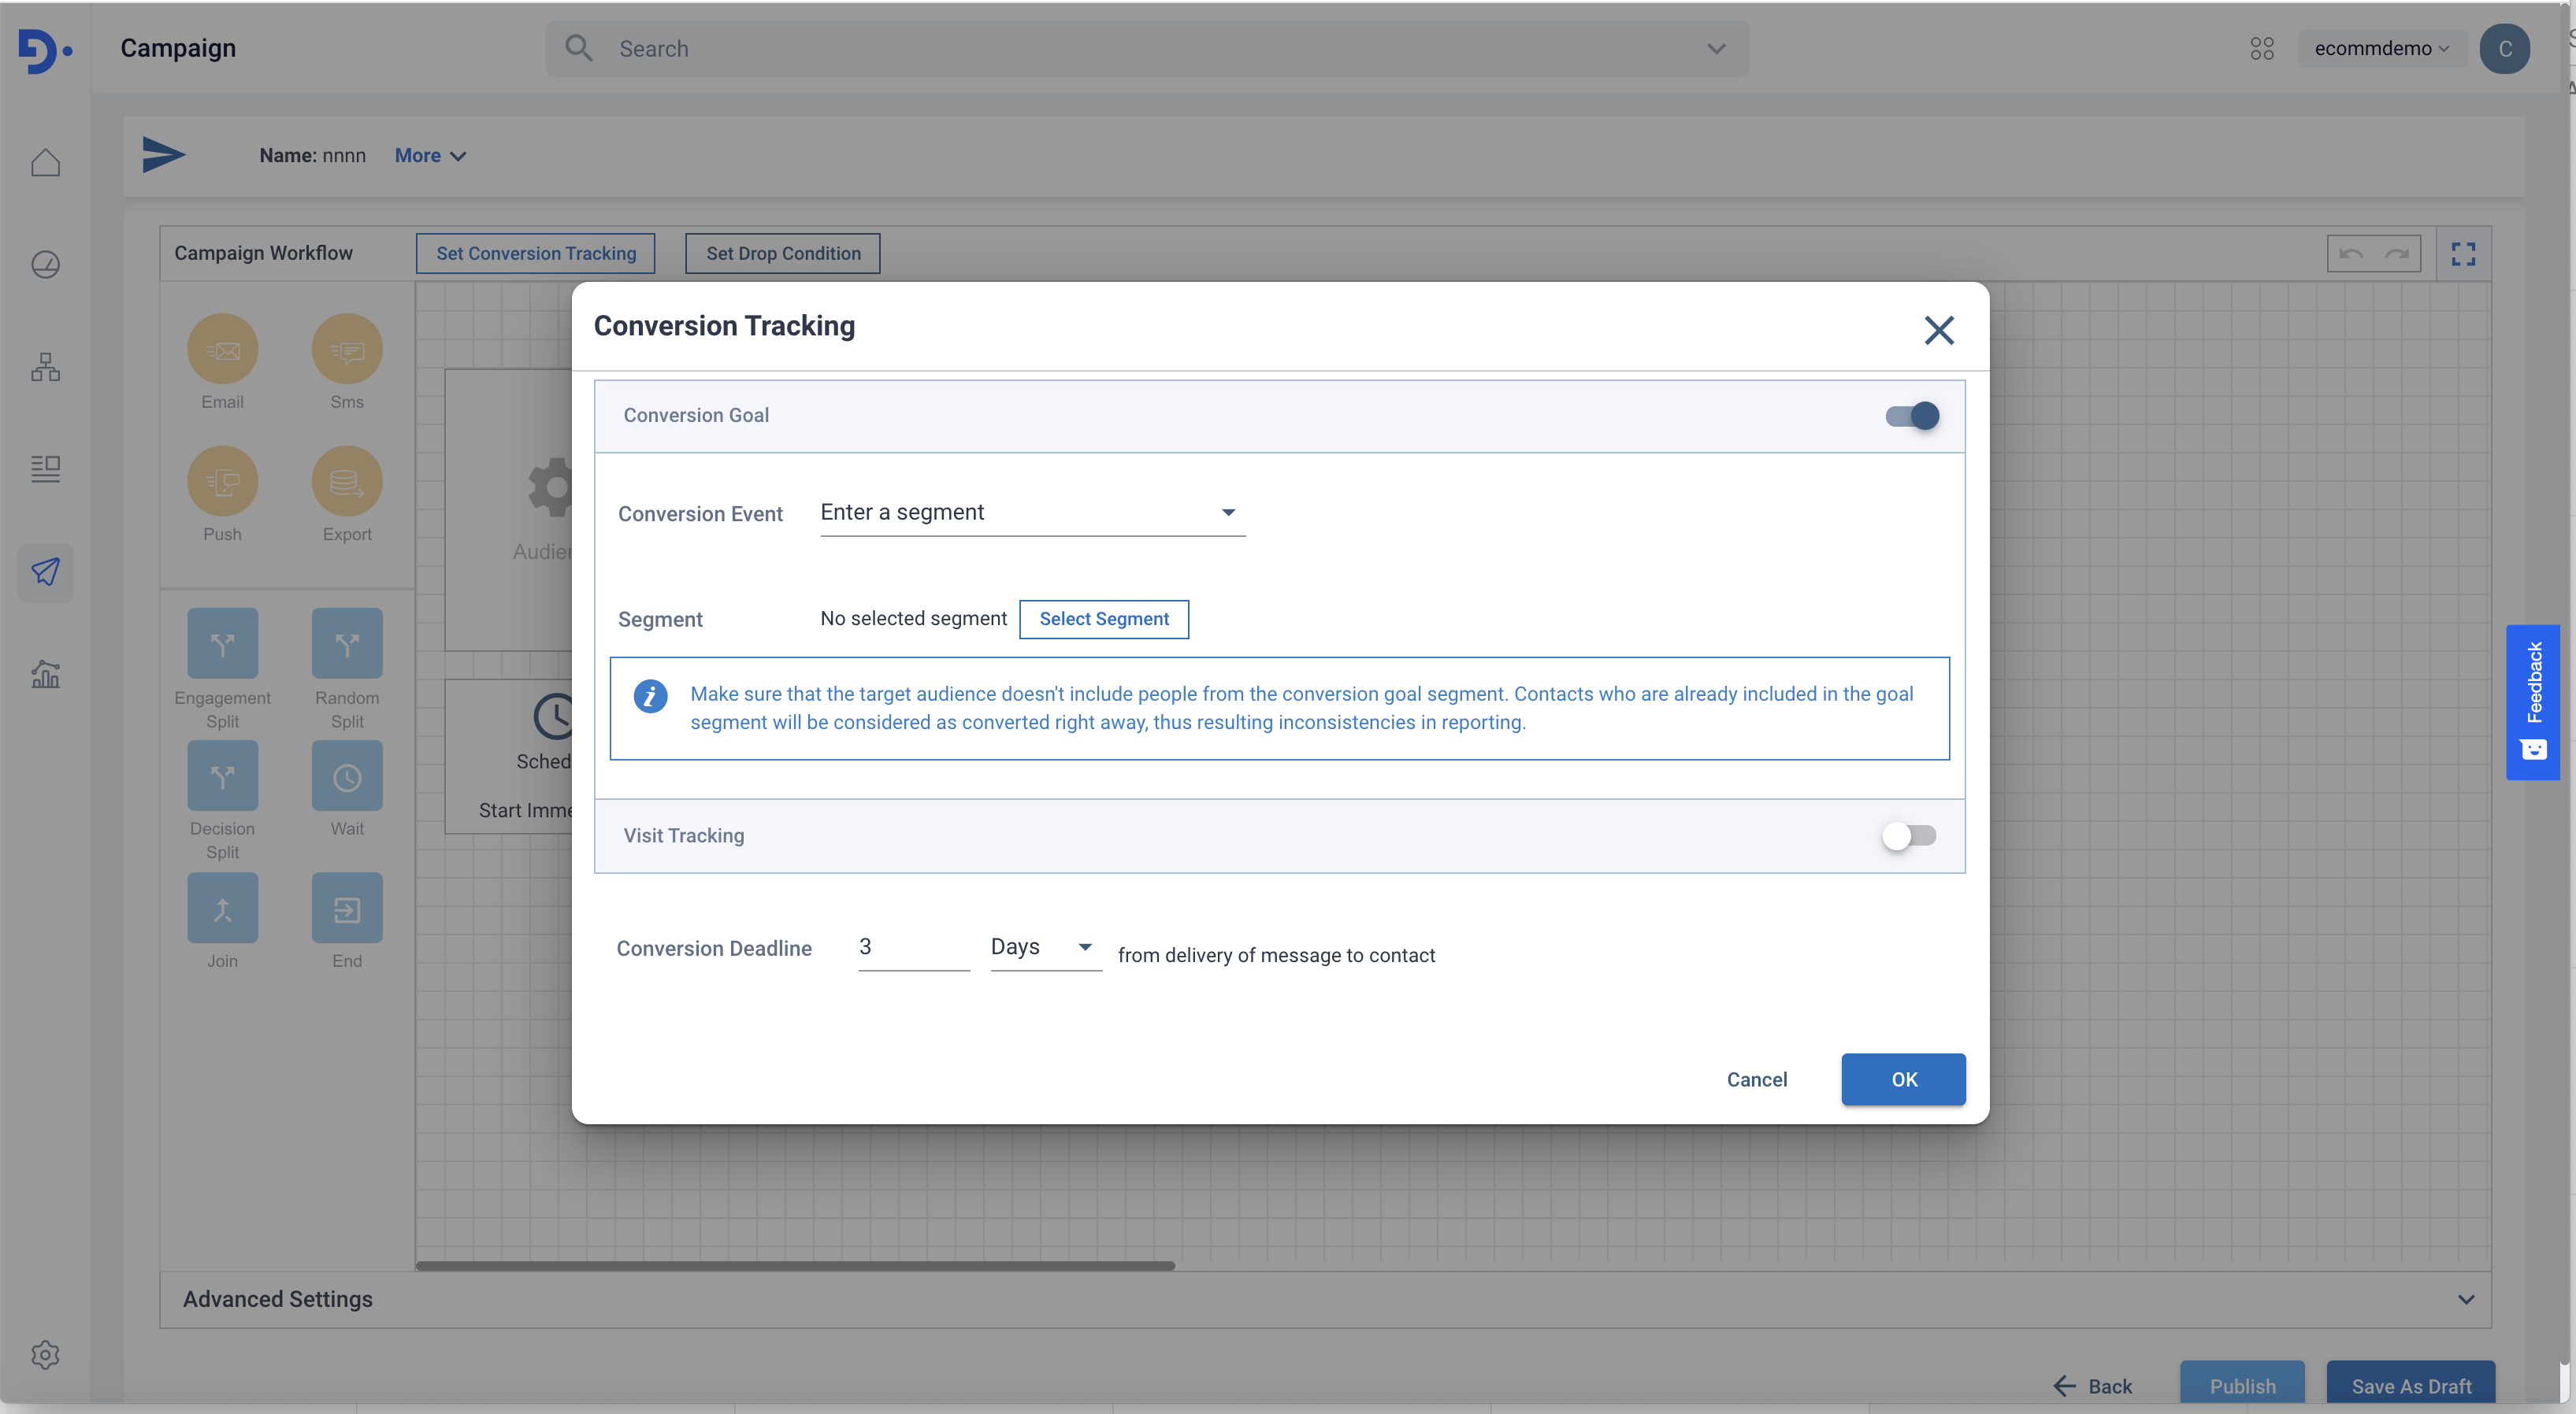Image resolution: width=2576 pixels, height=1414 pixels.
Task: Open the Days unit dropdown
Action: (1044, 946)
